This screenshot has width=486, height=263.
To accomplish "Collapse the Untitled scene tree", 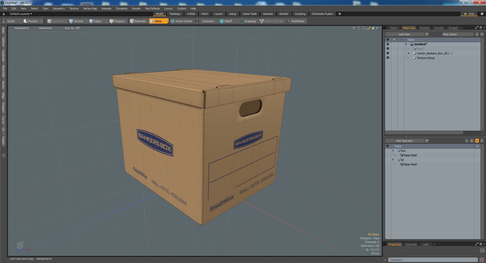I will [x=406, y=44].
